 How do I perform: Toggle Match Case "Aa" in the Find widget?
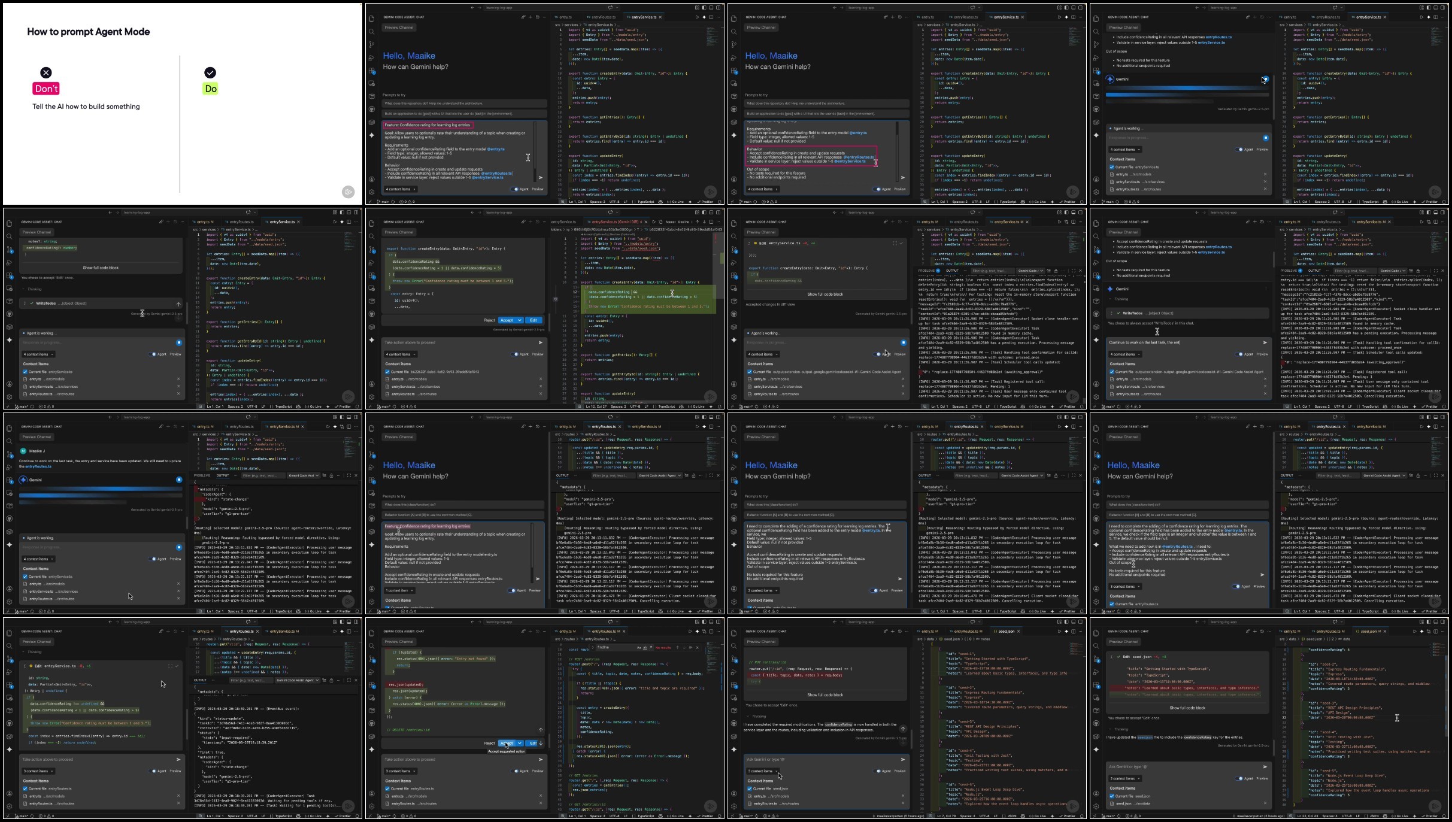click(x=638, y=647)
